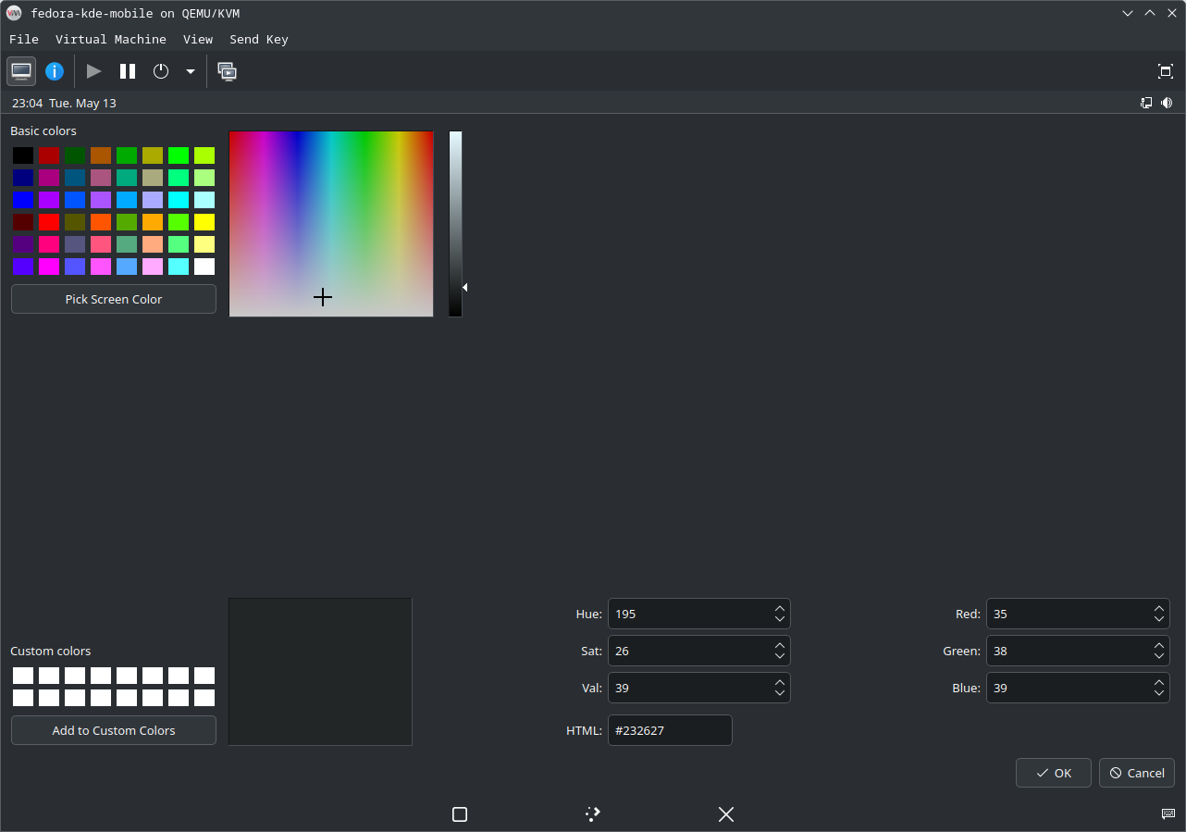Tap the square task switcher navigation button

460,814
